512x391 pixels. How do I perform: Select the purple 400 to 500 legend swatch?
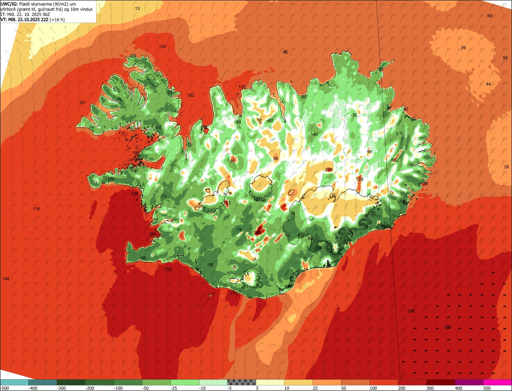click(x=468, y=382)
